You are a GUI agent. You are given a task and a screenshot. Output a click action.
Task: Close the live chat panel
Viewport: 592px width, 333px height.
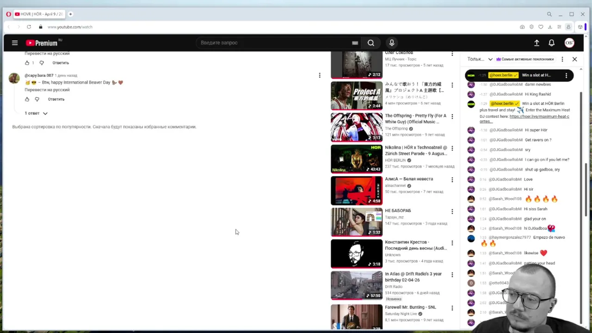[574, 59]
